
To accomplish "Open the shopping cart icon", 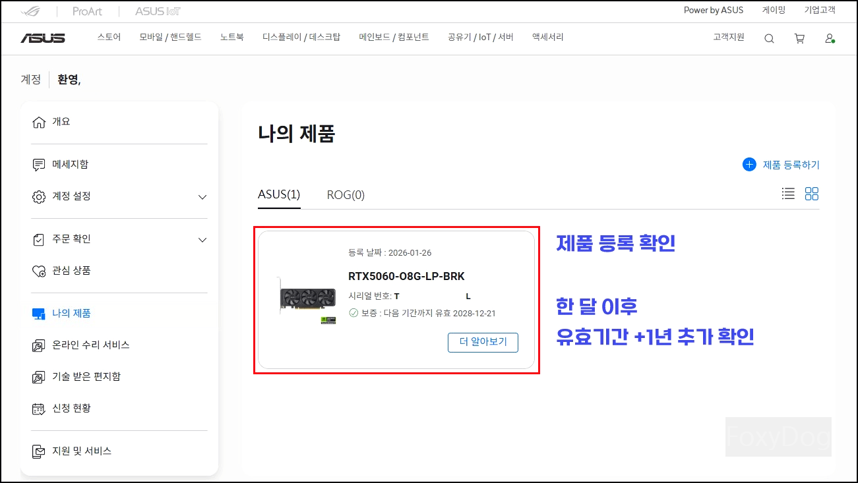I will (x=799, y=39).
